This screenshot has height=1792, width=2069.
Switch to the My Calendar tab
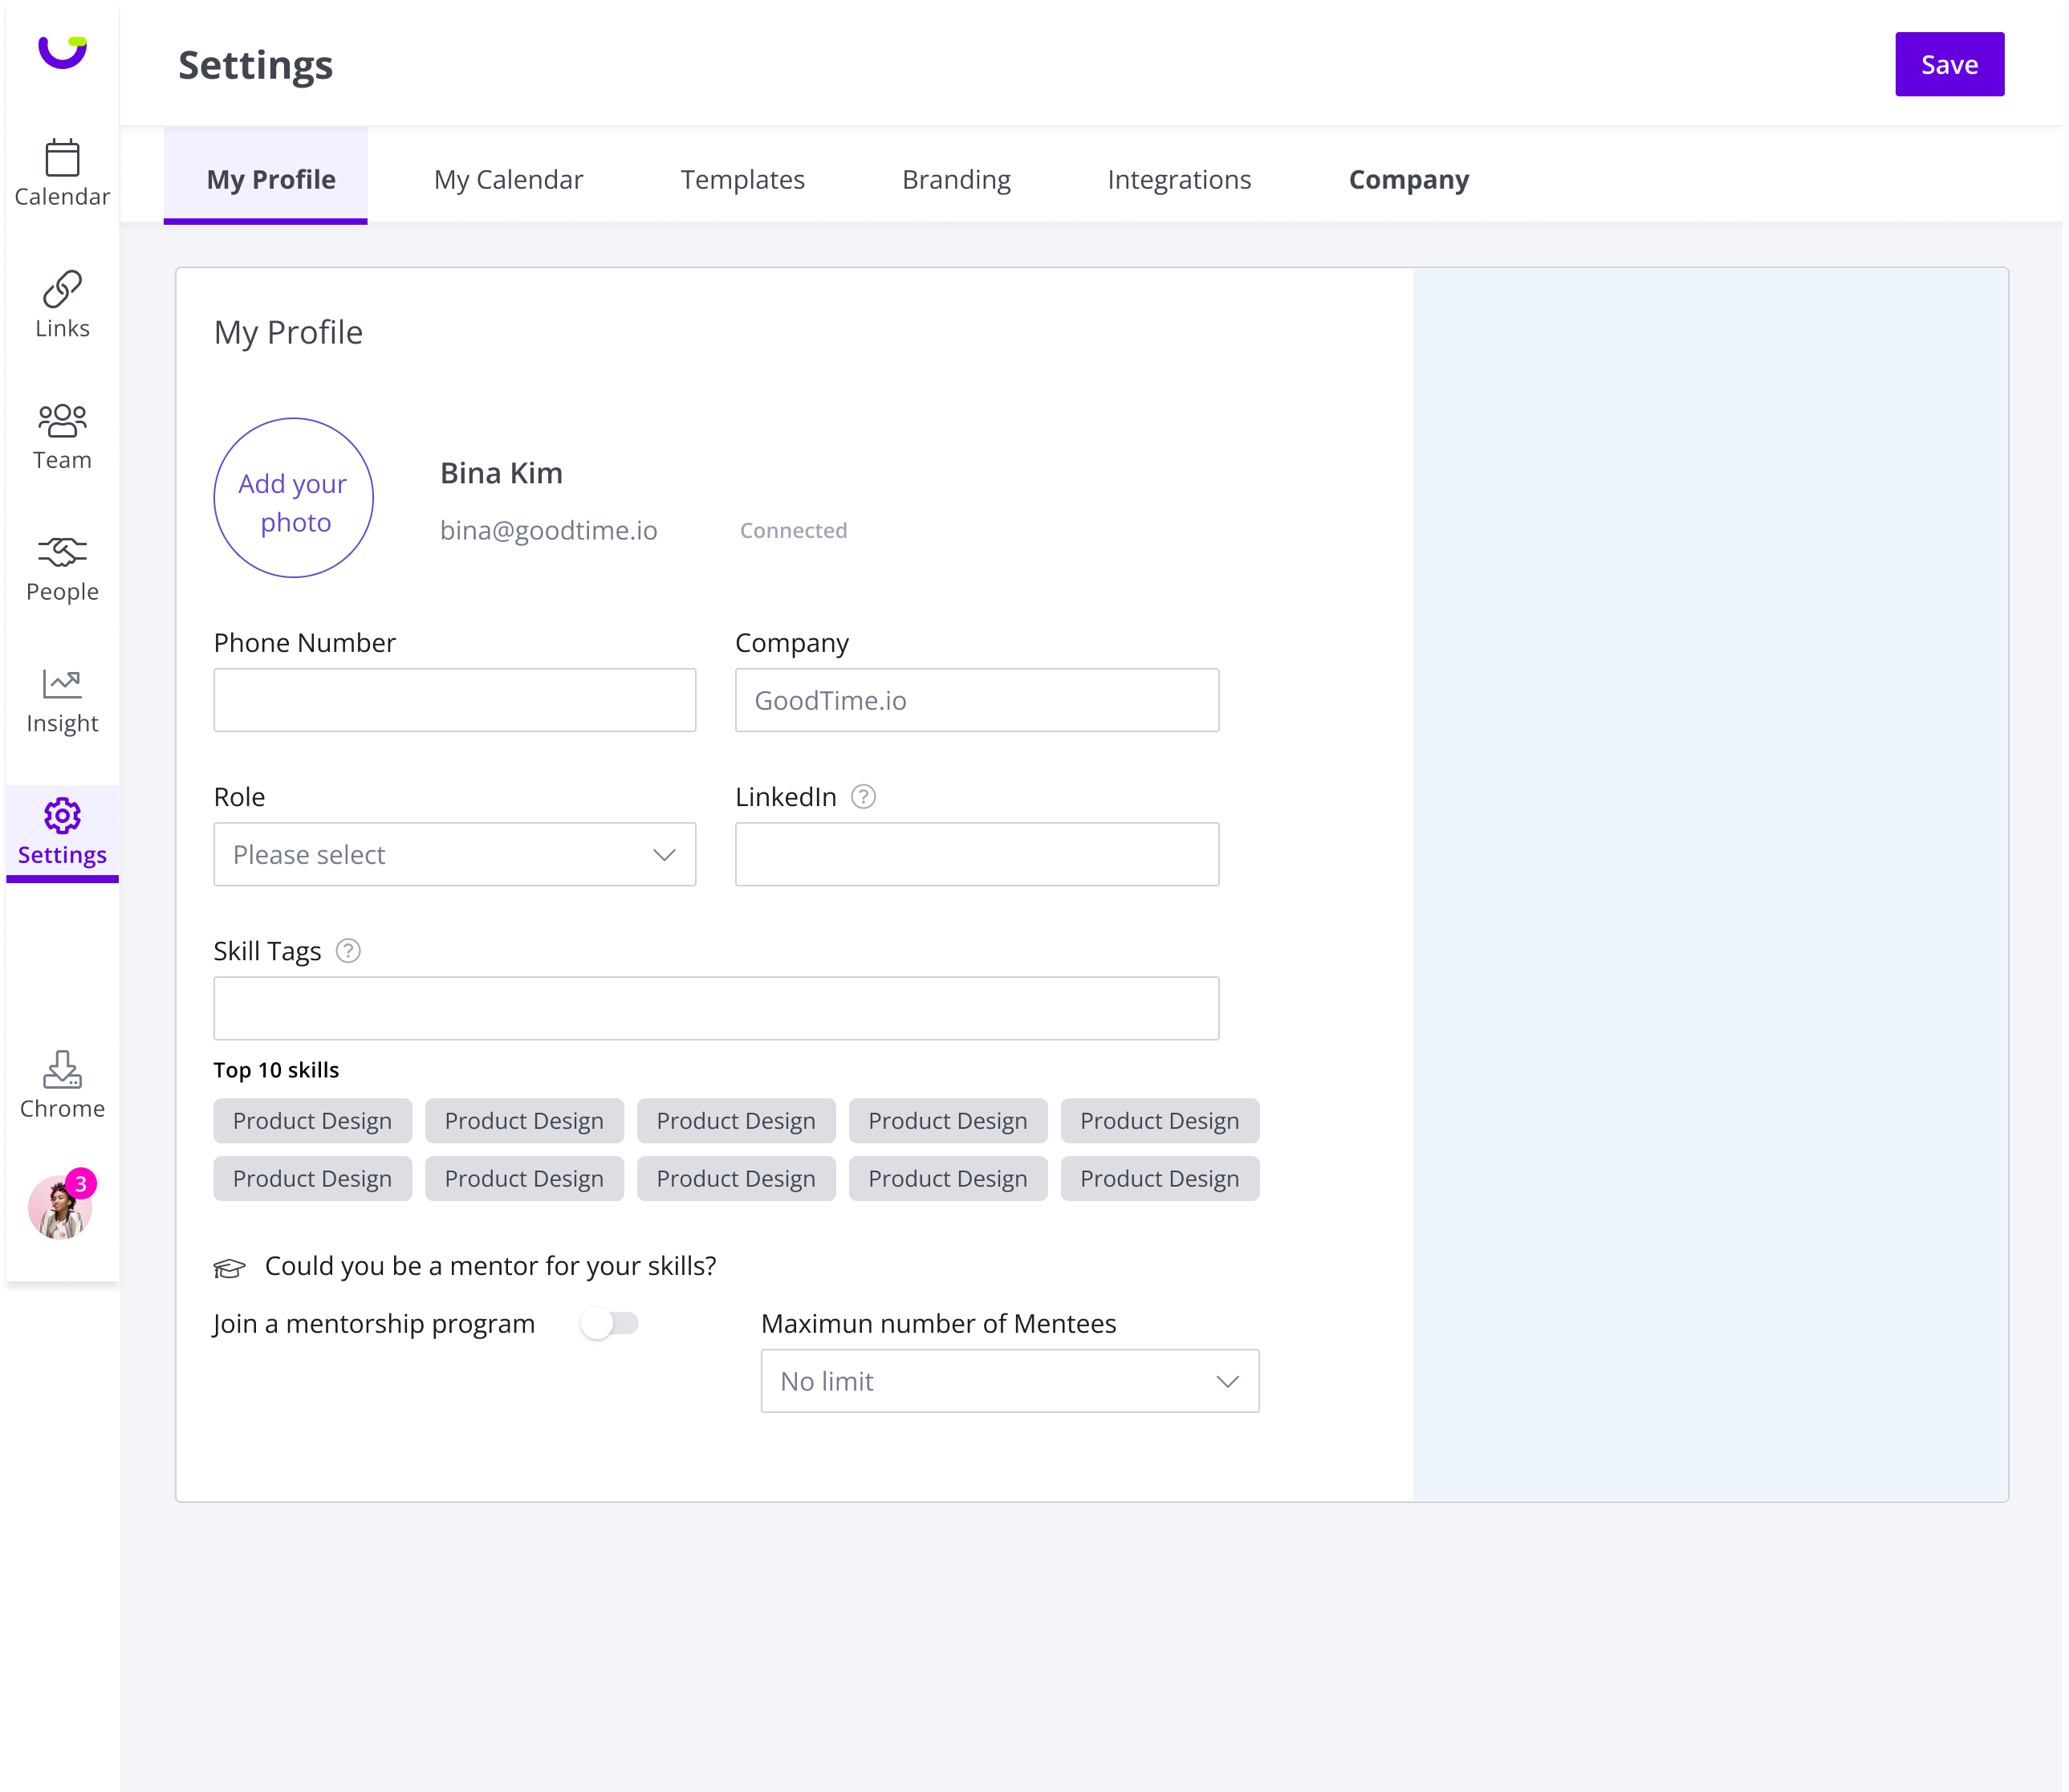coord(508,180)
